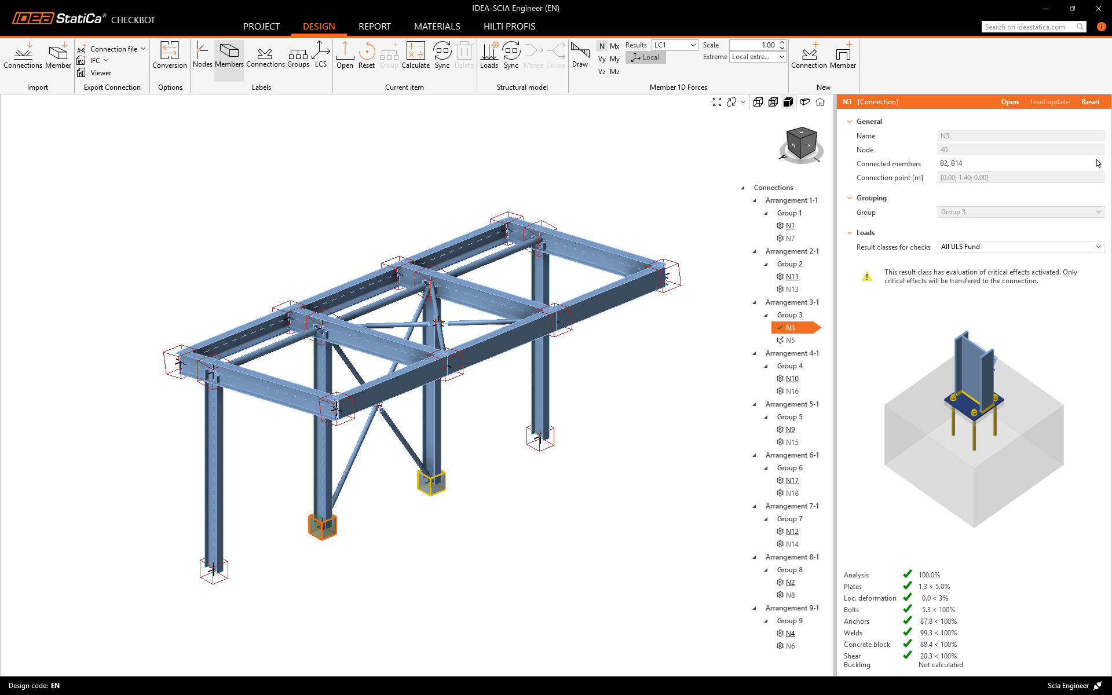Click the home view icon above the viewport
Image resolution: width=1112 pixels, height=695 pixels.
point(820,102)
